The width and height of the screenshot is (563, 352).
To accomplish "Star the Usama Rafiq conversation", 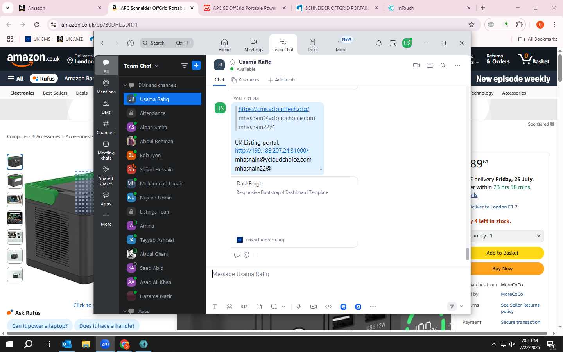I will (233, 62).
